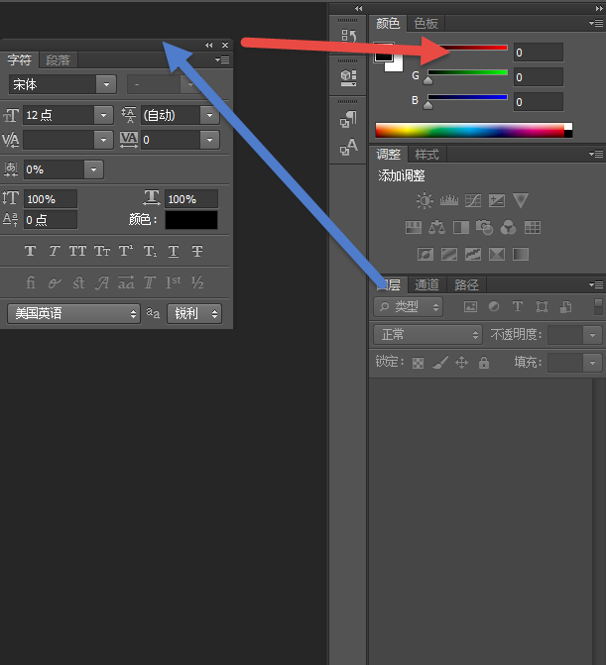Open the Character panel icon in dock

point(348,147)
